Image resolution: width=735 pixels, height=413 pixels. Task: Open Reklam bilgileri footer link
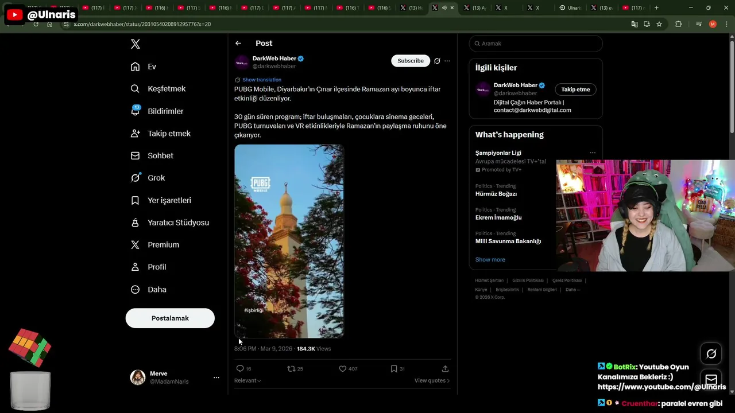[x=543, y=290]
